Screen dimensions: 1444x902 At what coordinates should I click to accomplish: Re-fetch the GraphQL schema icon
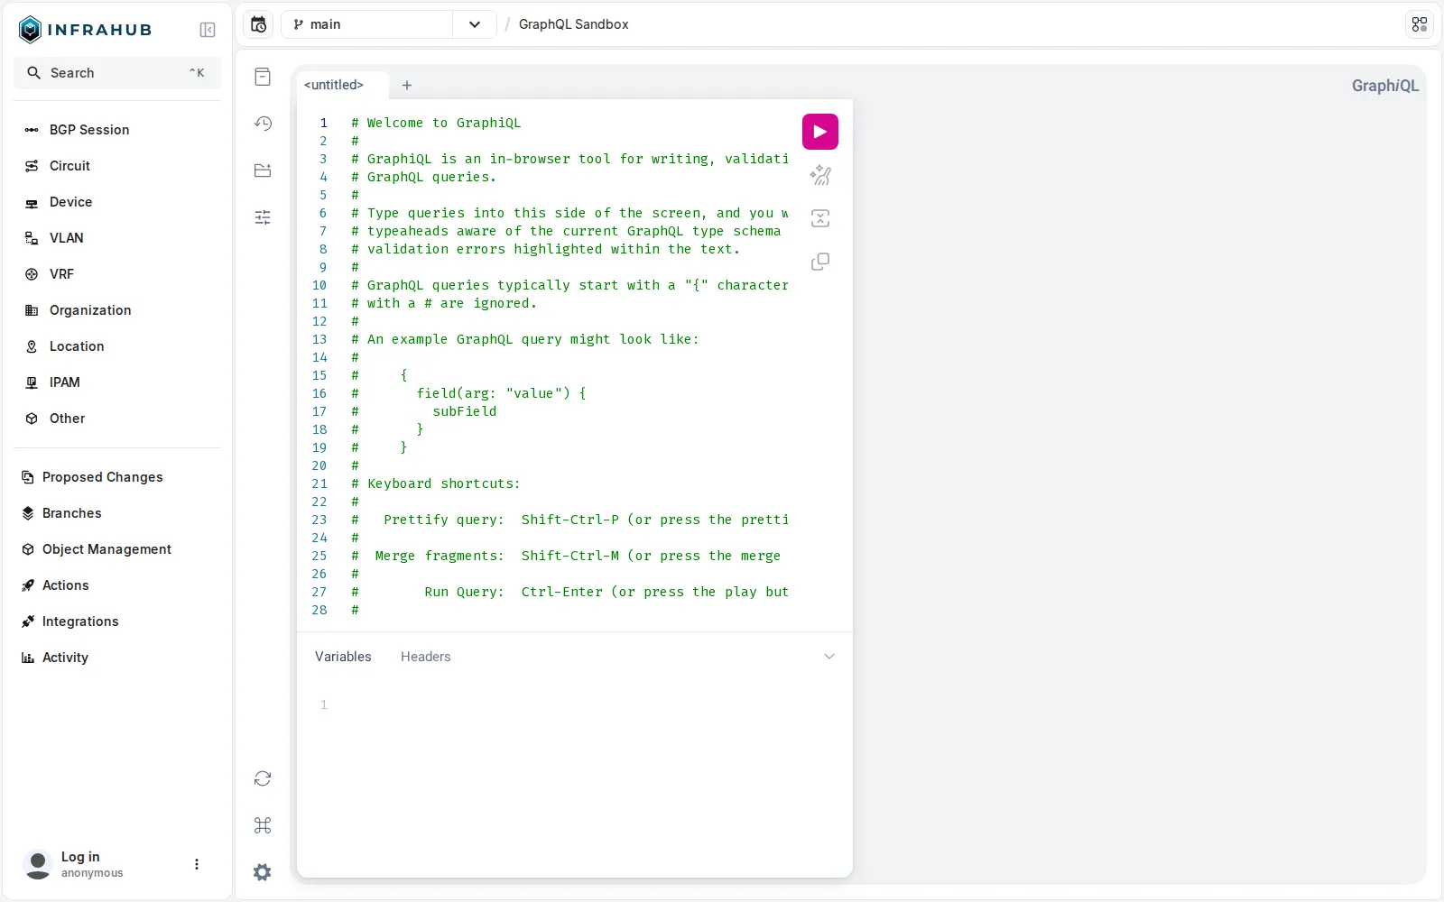pos(263,778)
